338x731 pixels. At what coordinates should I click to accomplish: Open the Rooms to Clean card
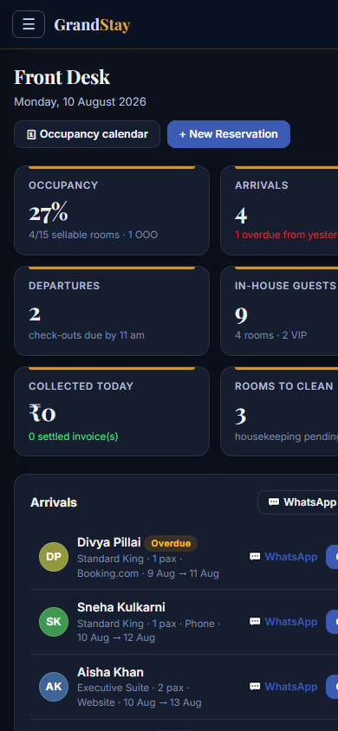click(279, 411)
